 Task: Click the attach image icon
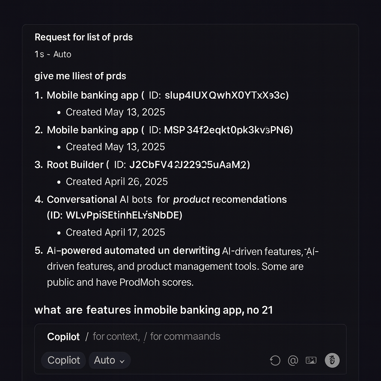pos(311,360)
